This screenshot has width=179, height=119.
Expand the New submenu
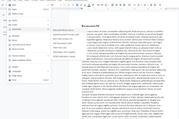coord(29,5)
